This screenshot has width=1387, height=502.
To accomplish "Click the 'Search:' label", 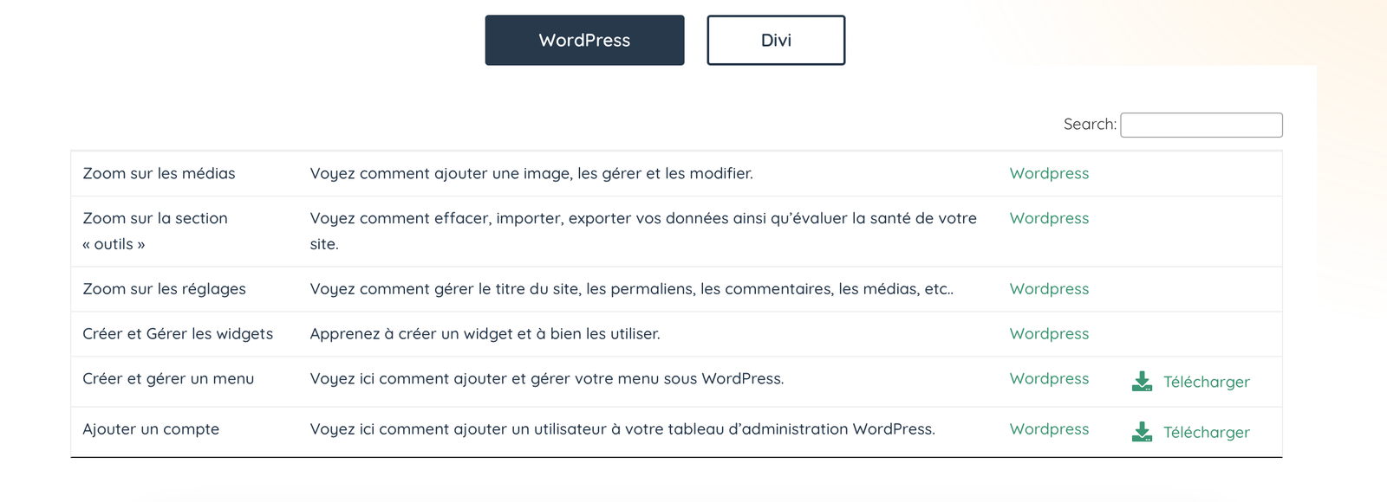I will [x=1090, y=125].
